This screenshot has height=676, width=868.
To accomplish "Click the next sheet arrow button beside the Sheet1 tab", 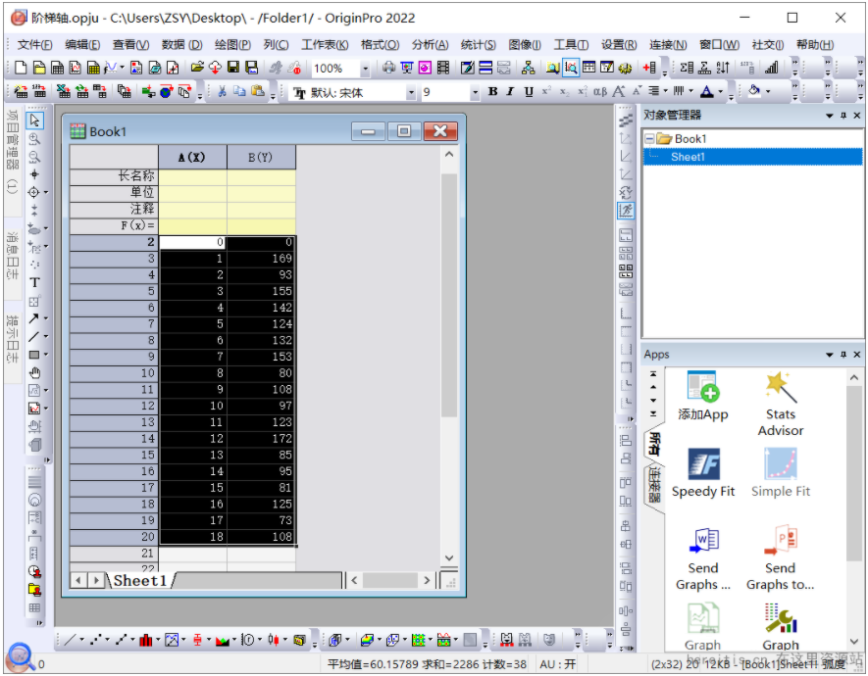I will (x=96, y=580).
